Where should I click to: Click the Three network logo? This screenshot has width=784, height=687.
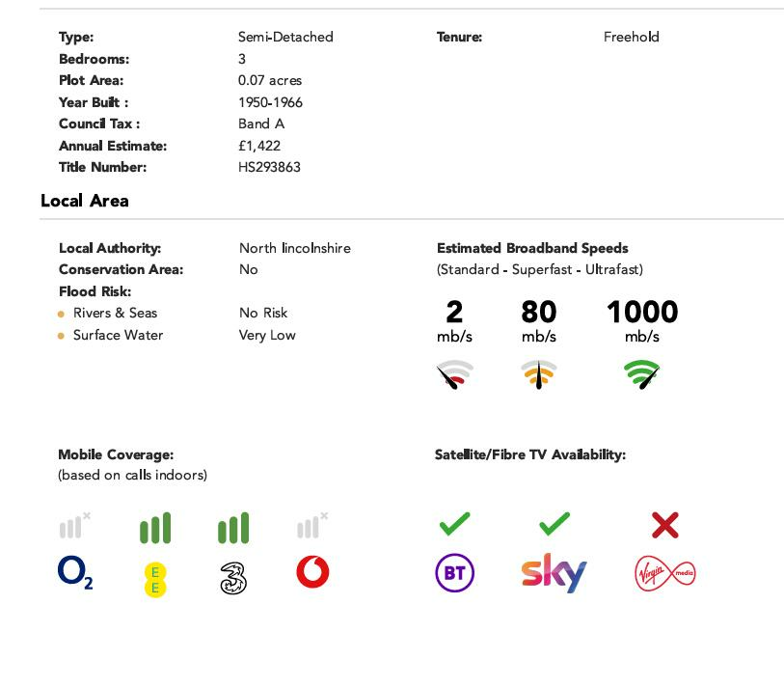233,578
